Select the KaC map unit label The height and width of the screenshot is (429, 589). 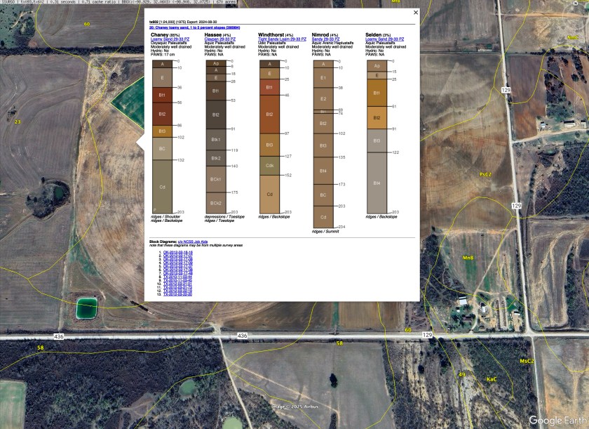coord(492,379)
